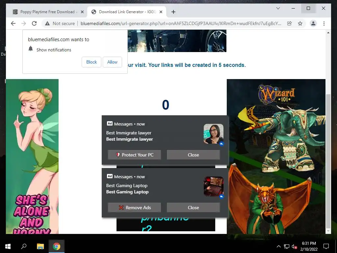Open the immigrate lawyer thumbnail image
The height and width of the screenshot is (253, 337).
point(213,134)
